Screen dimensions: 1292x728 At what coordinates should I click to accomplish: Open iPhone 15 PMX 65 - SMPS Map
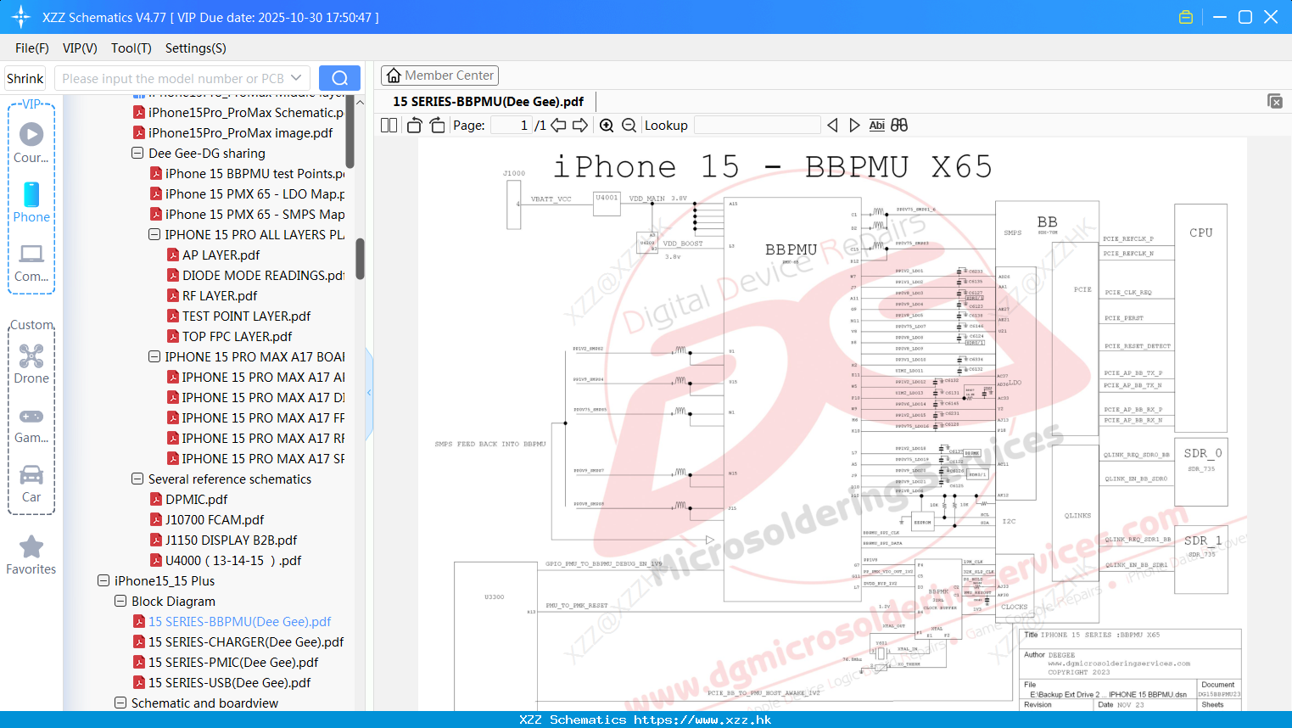[248, 215]
